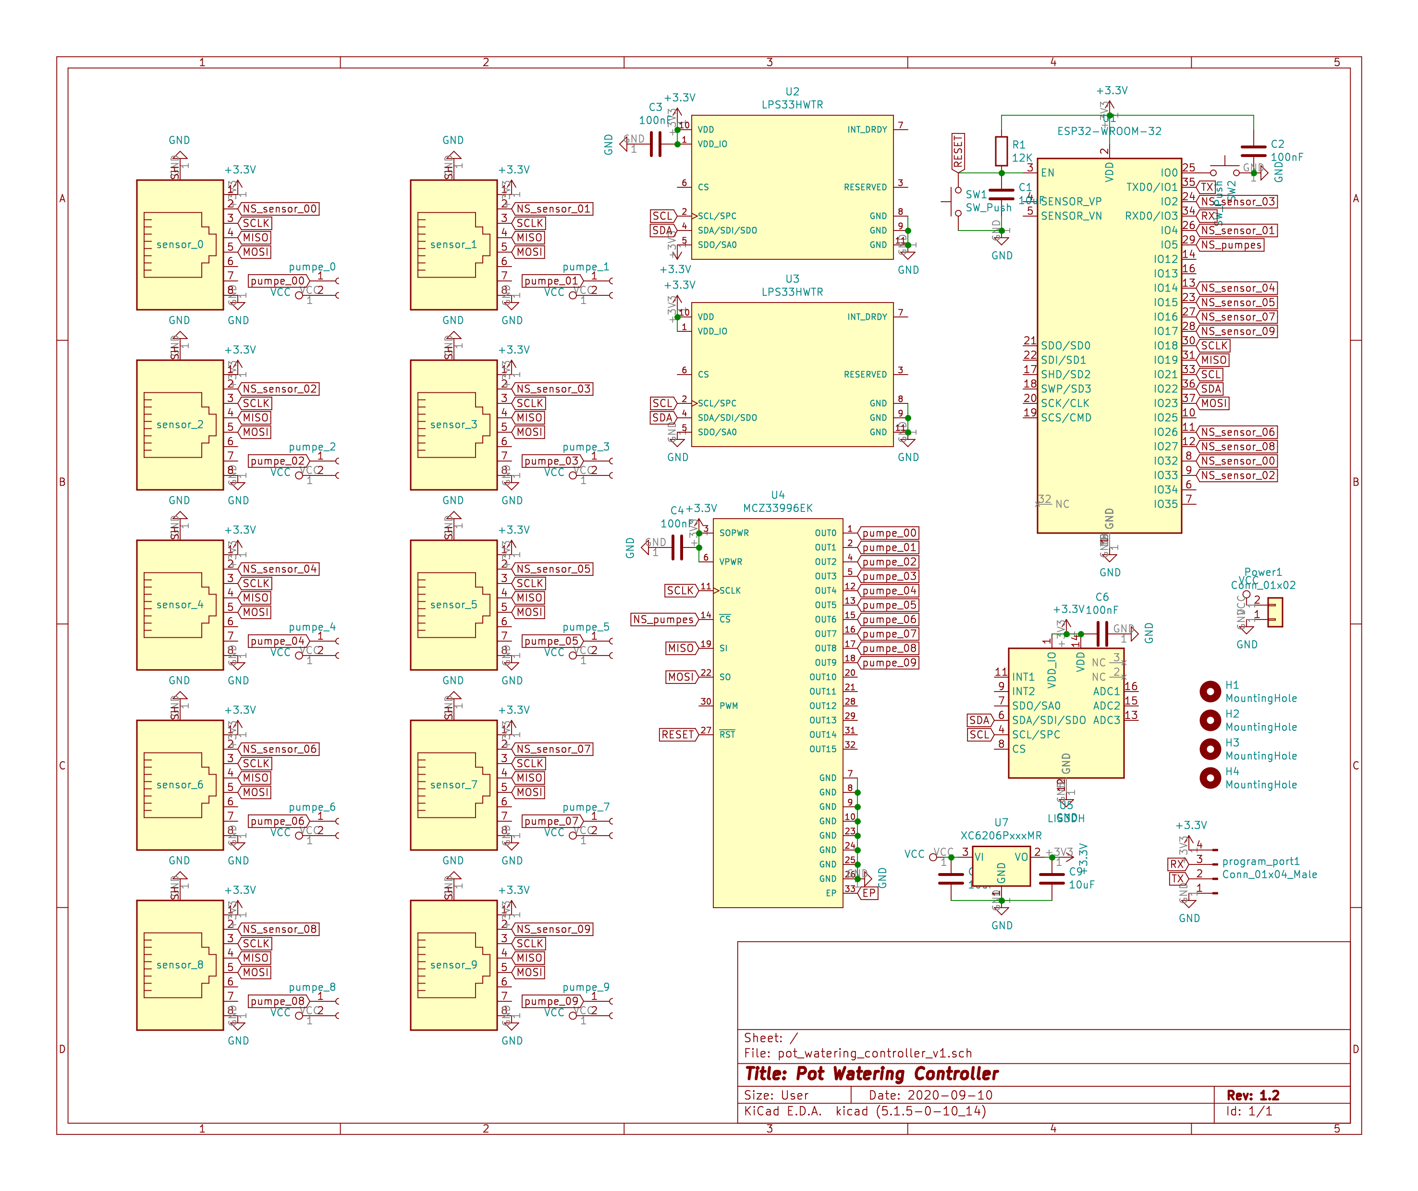Select the pumpe_00 label at U4 OUT0
The image size is (1418, 1191).
pos(889,534)
